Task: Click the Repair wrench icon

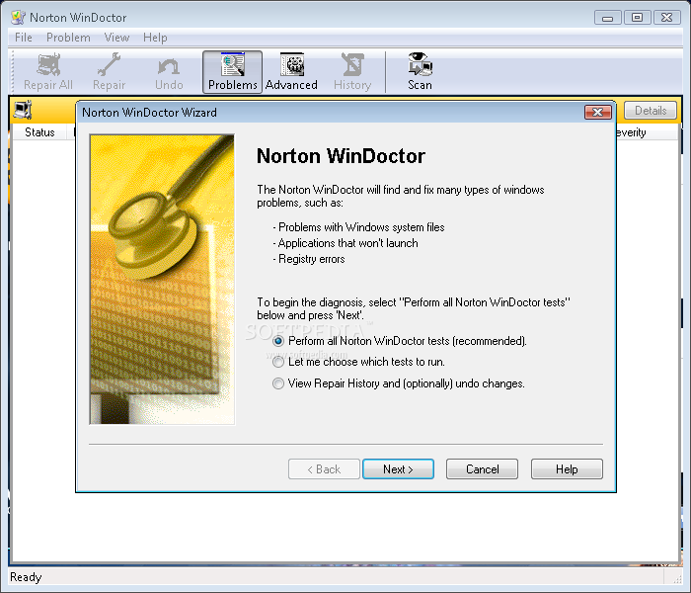Action: (x=109, y=71)
